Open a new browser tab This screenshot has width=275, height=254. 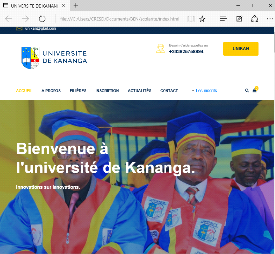[76, 6]
